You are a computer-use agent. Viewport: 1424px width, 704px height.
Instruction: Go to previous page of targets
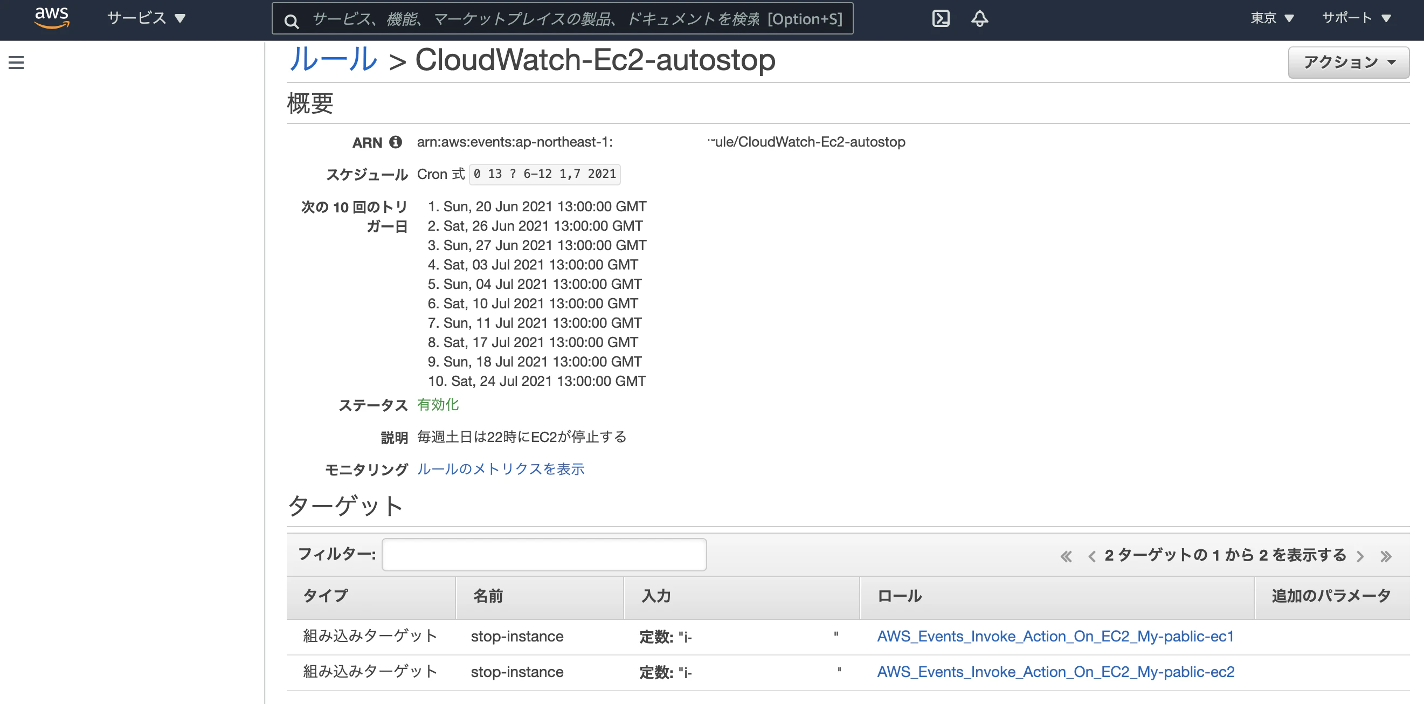(x=1091, y=556)
